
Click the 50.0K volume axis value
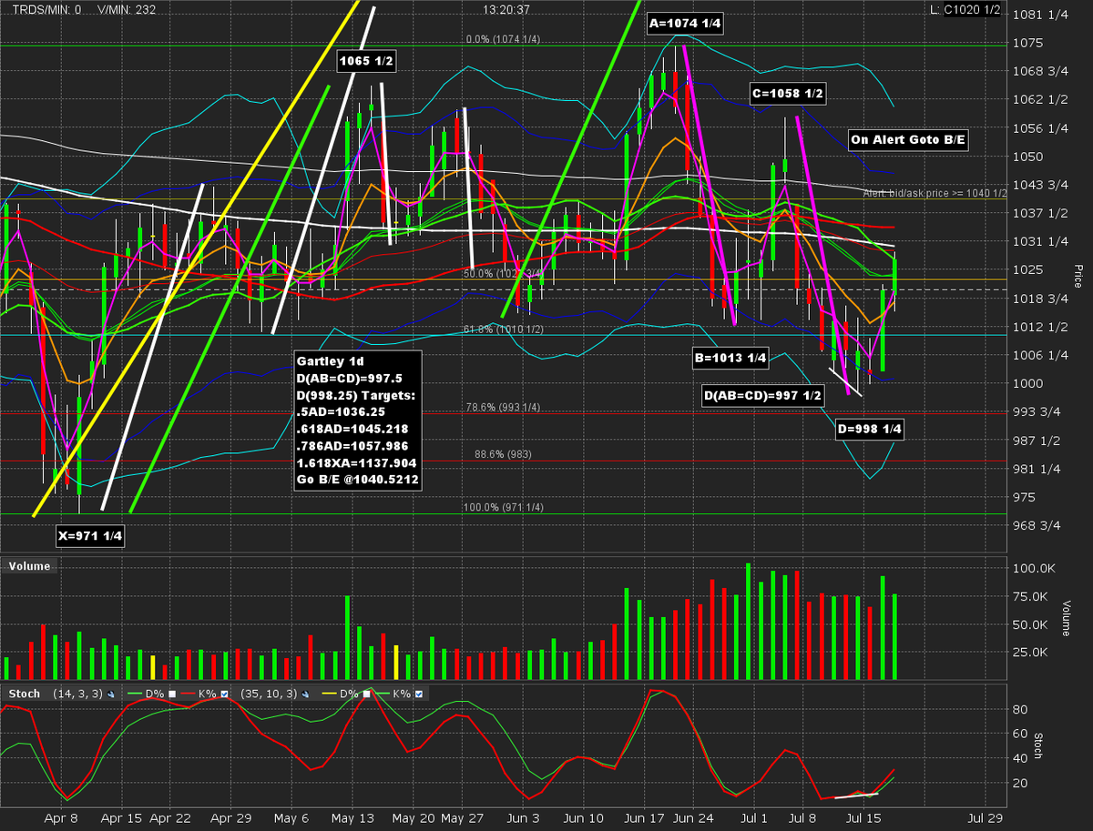pos(1030,624)
